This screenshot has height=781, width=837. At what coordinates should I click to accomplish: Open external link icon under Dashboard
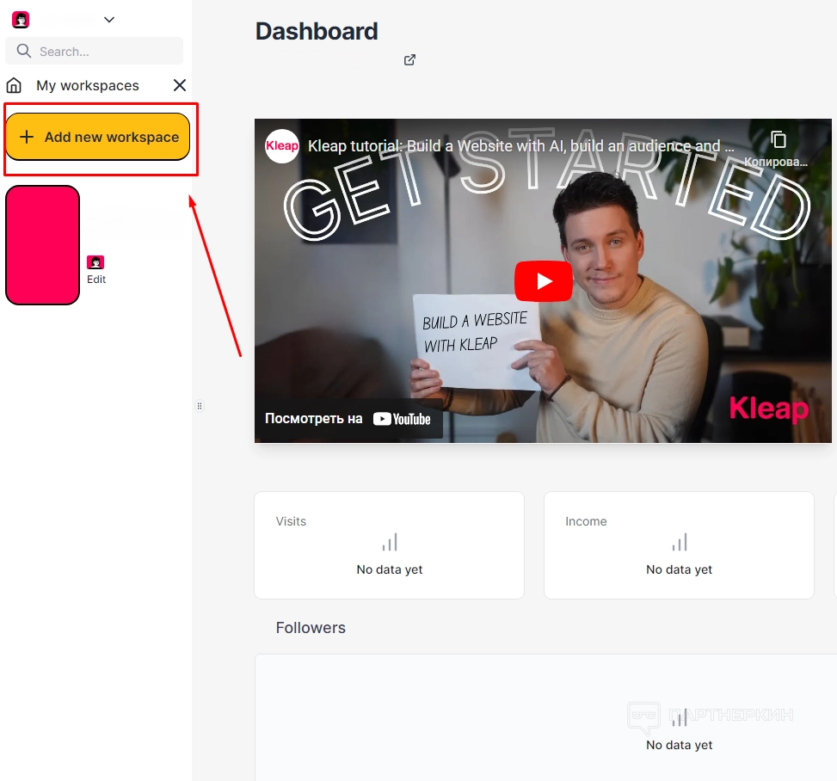409,60
